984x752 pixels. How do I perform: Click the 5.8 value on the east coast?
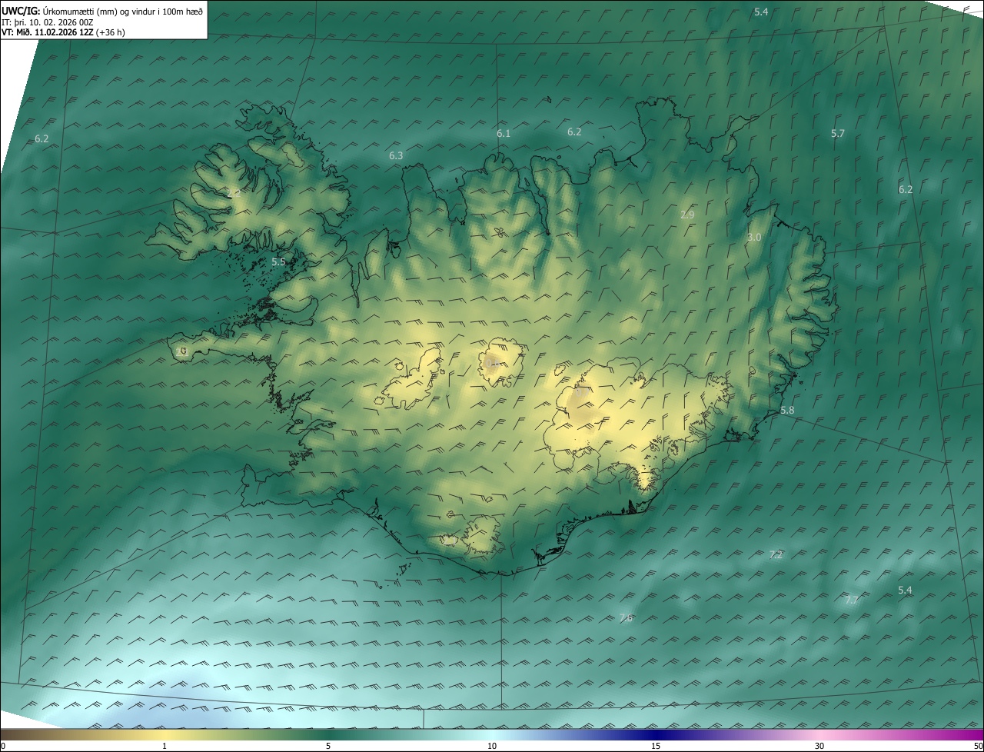tap(787, 411)
